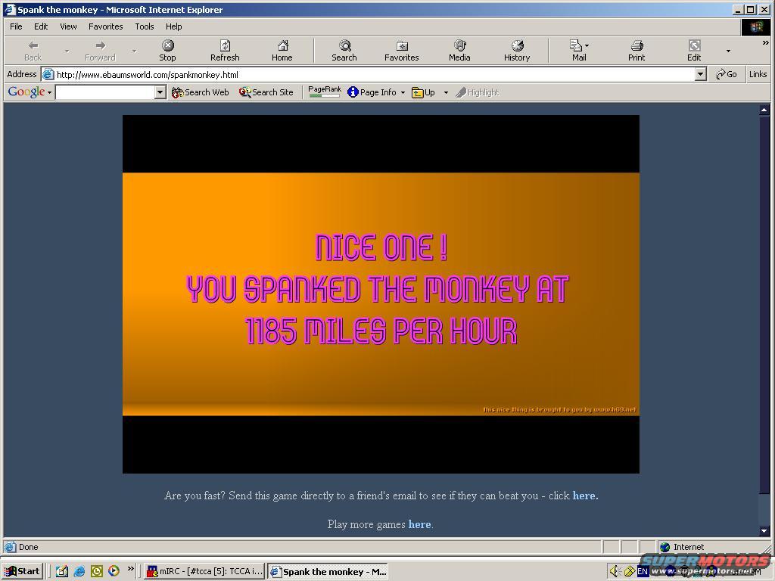775x581 pixels.
Task: Show browsing History panel
Action: [517, 50]
